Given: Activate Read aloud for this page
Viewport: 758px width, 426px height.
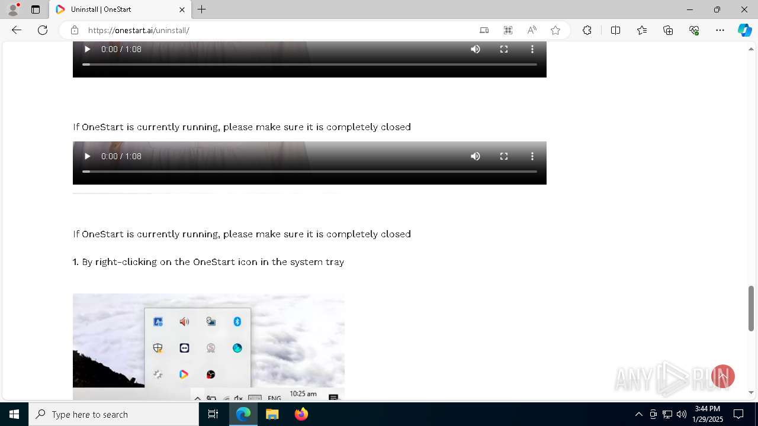Looking at the screenshot, I should pos(532,30).
